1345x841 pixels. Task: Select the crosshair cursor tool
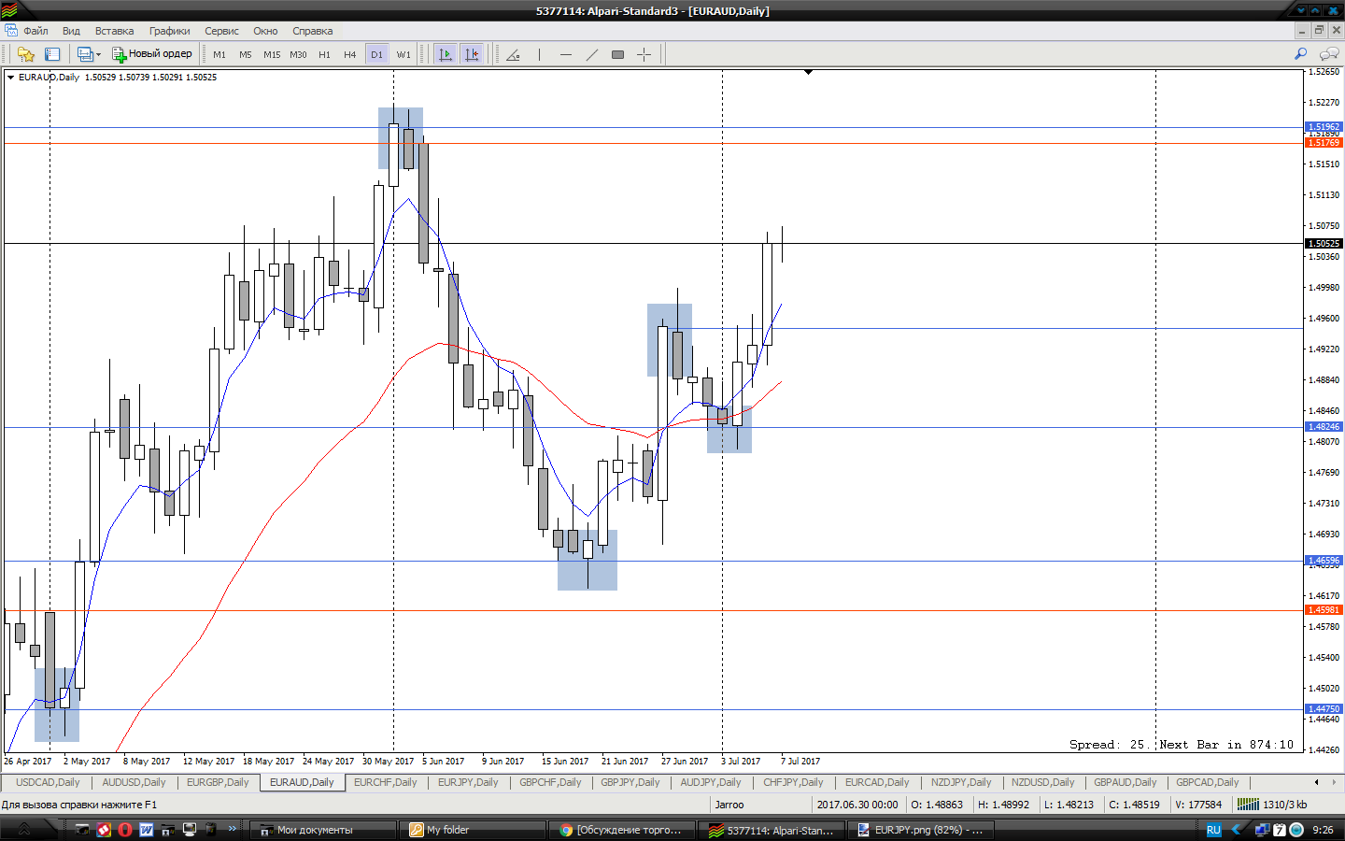point(644,54)
